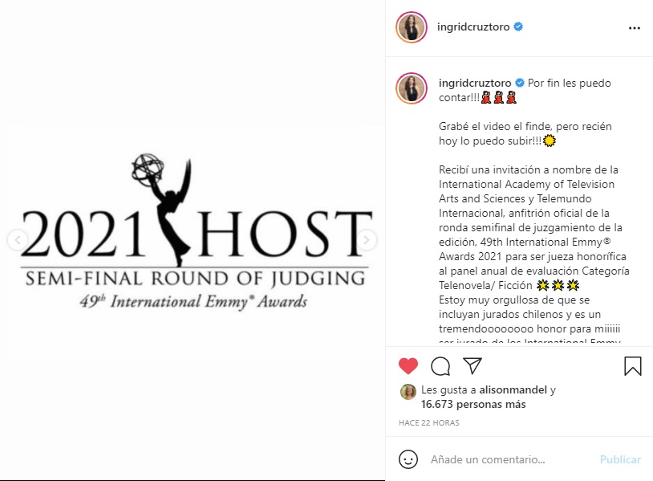Image resolution: width=653 pixels, height=481 pixels.
Task: Open the ingridcruztoro header profile picture
Action: point(412,27)
